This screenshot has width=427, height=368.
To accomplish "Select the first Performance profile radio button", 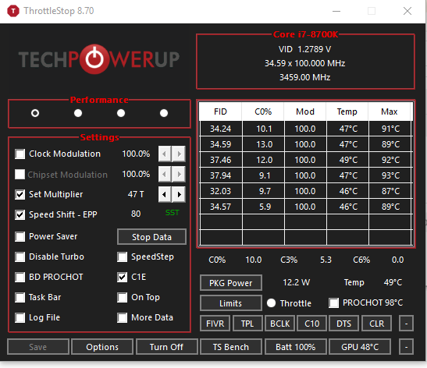I will [35, 113].
